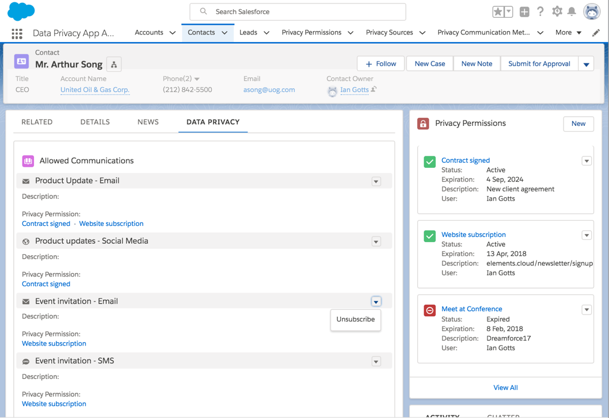The image size is (609, 418).
Task: Open the Meet at Conference card menu
Action: [x=587, y=310]
